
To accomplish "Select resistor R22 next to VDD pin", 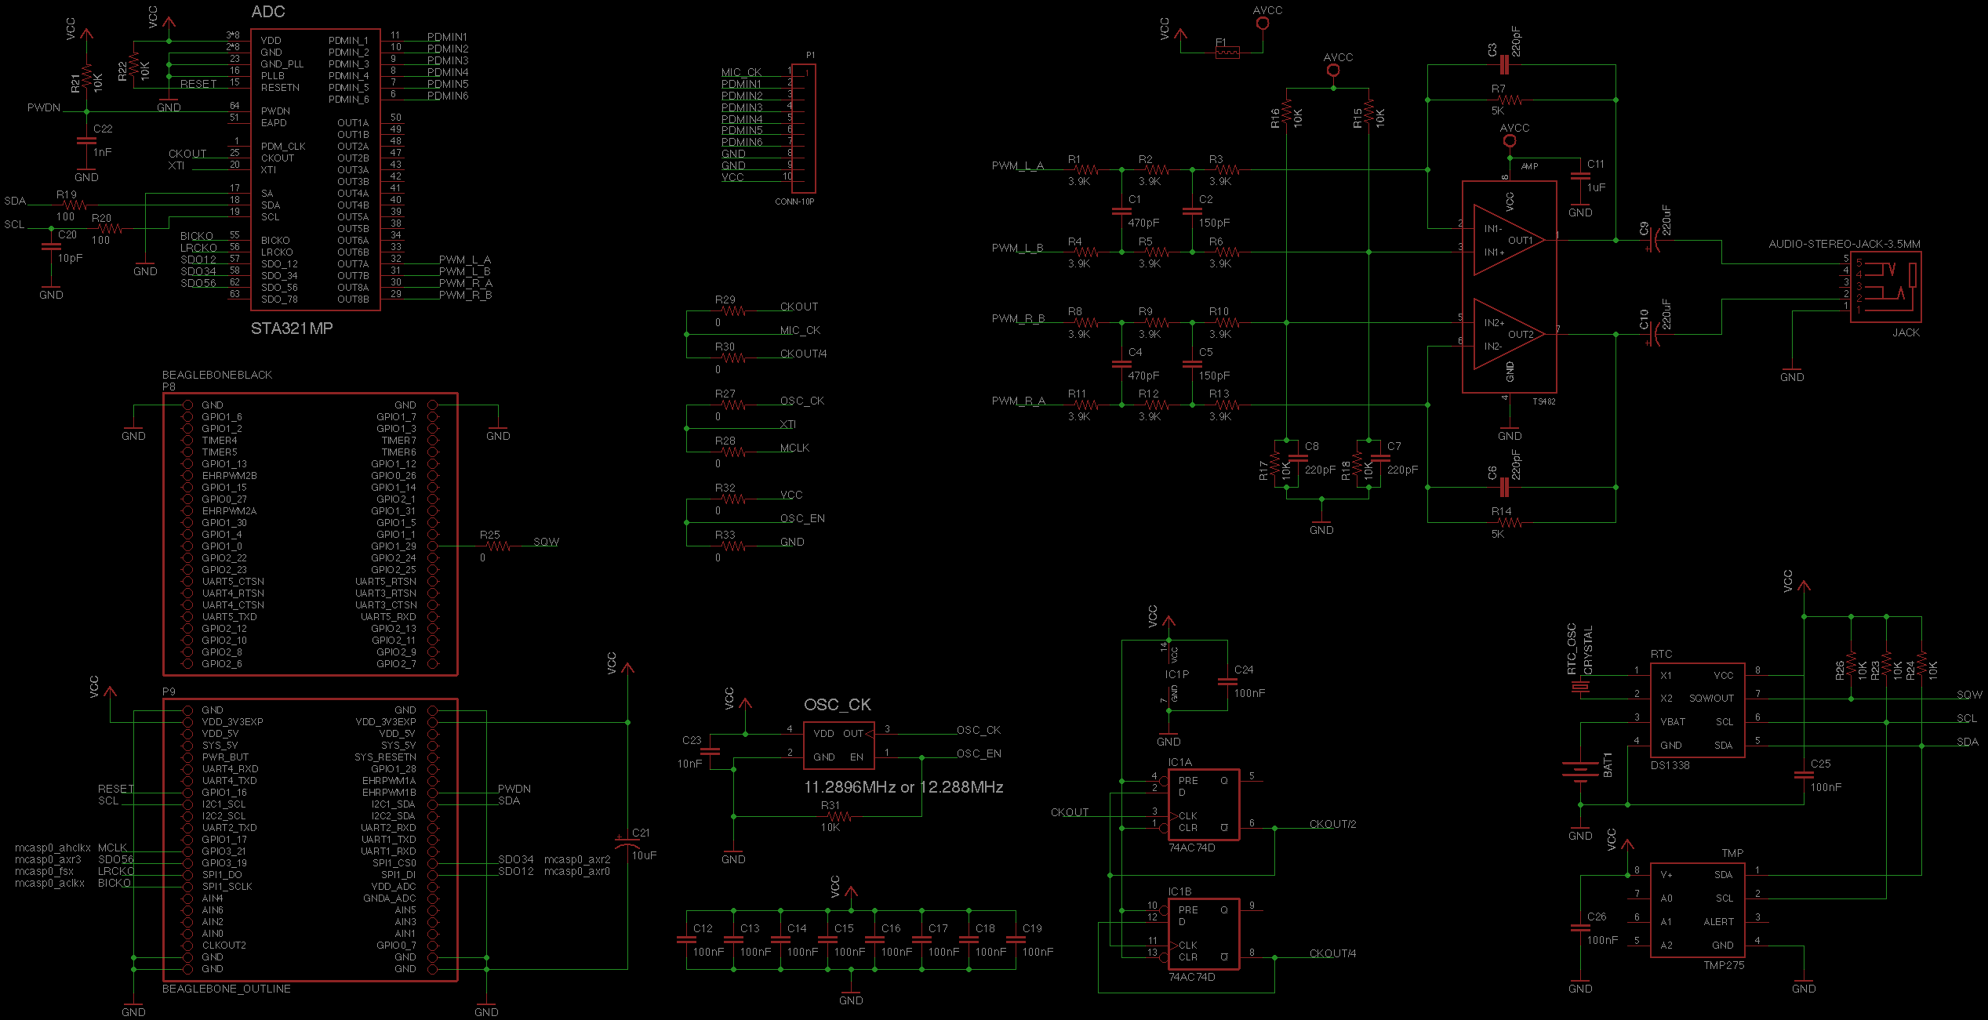I will pyautogui.click(x=133, y=65).
